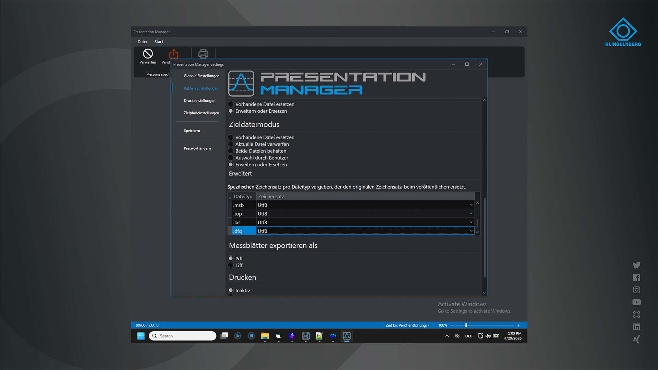This screenshot has height=370, width=658.
Task: Open the Zeichensatz dropdown for .dfq
Action: (x=471, y=231)
